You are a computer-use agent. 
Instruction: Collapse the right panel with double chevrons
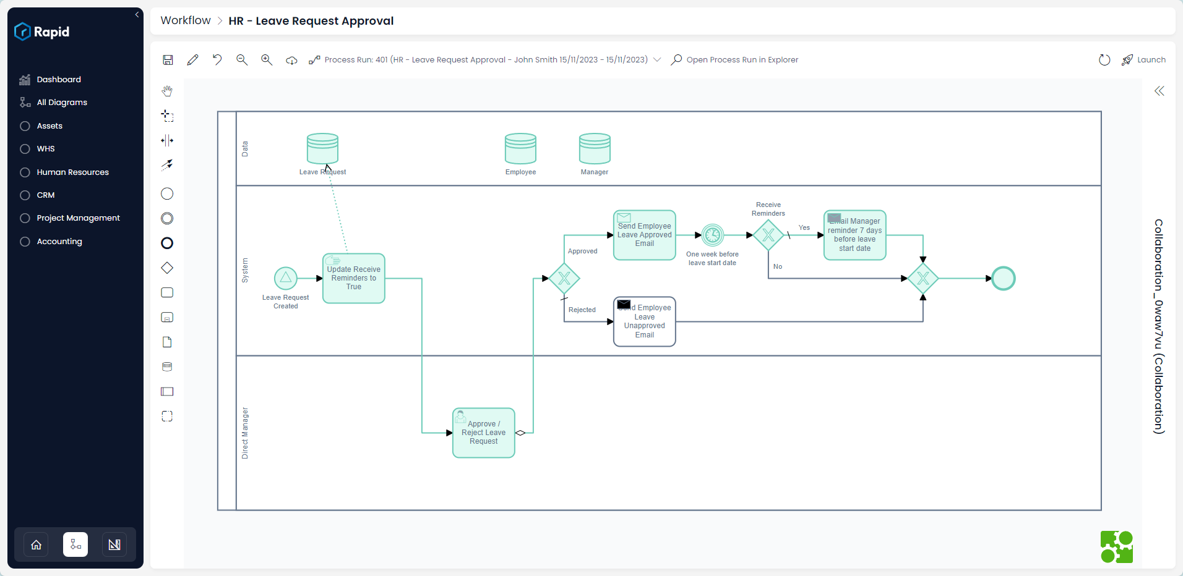[x=1159, y=91]
